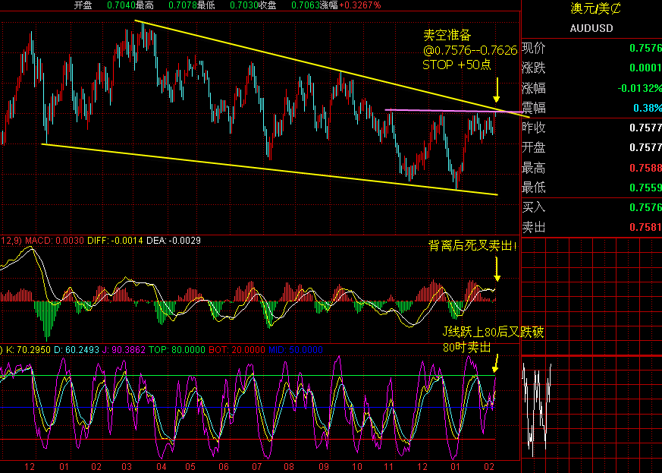Click the 昨收 row value 0.7577

click(x=645, y=128)
